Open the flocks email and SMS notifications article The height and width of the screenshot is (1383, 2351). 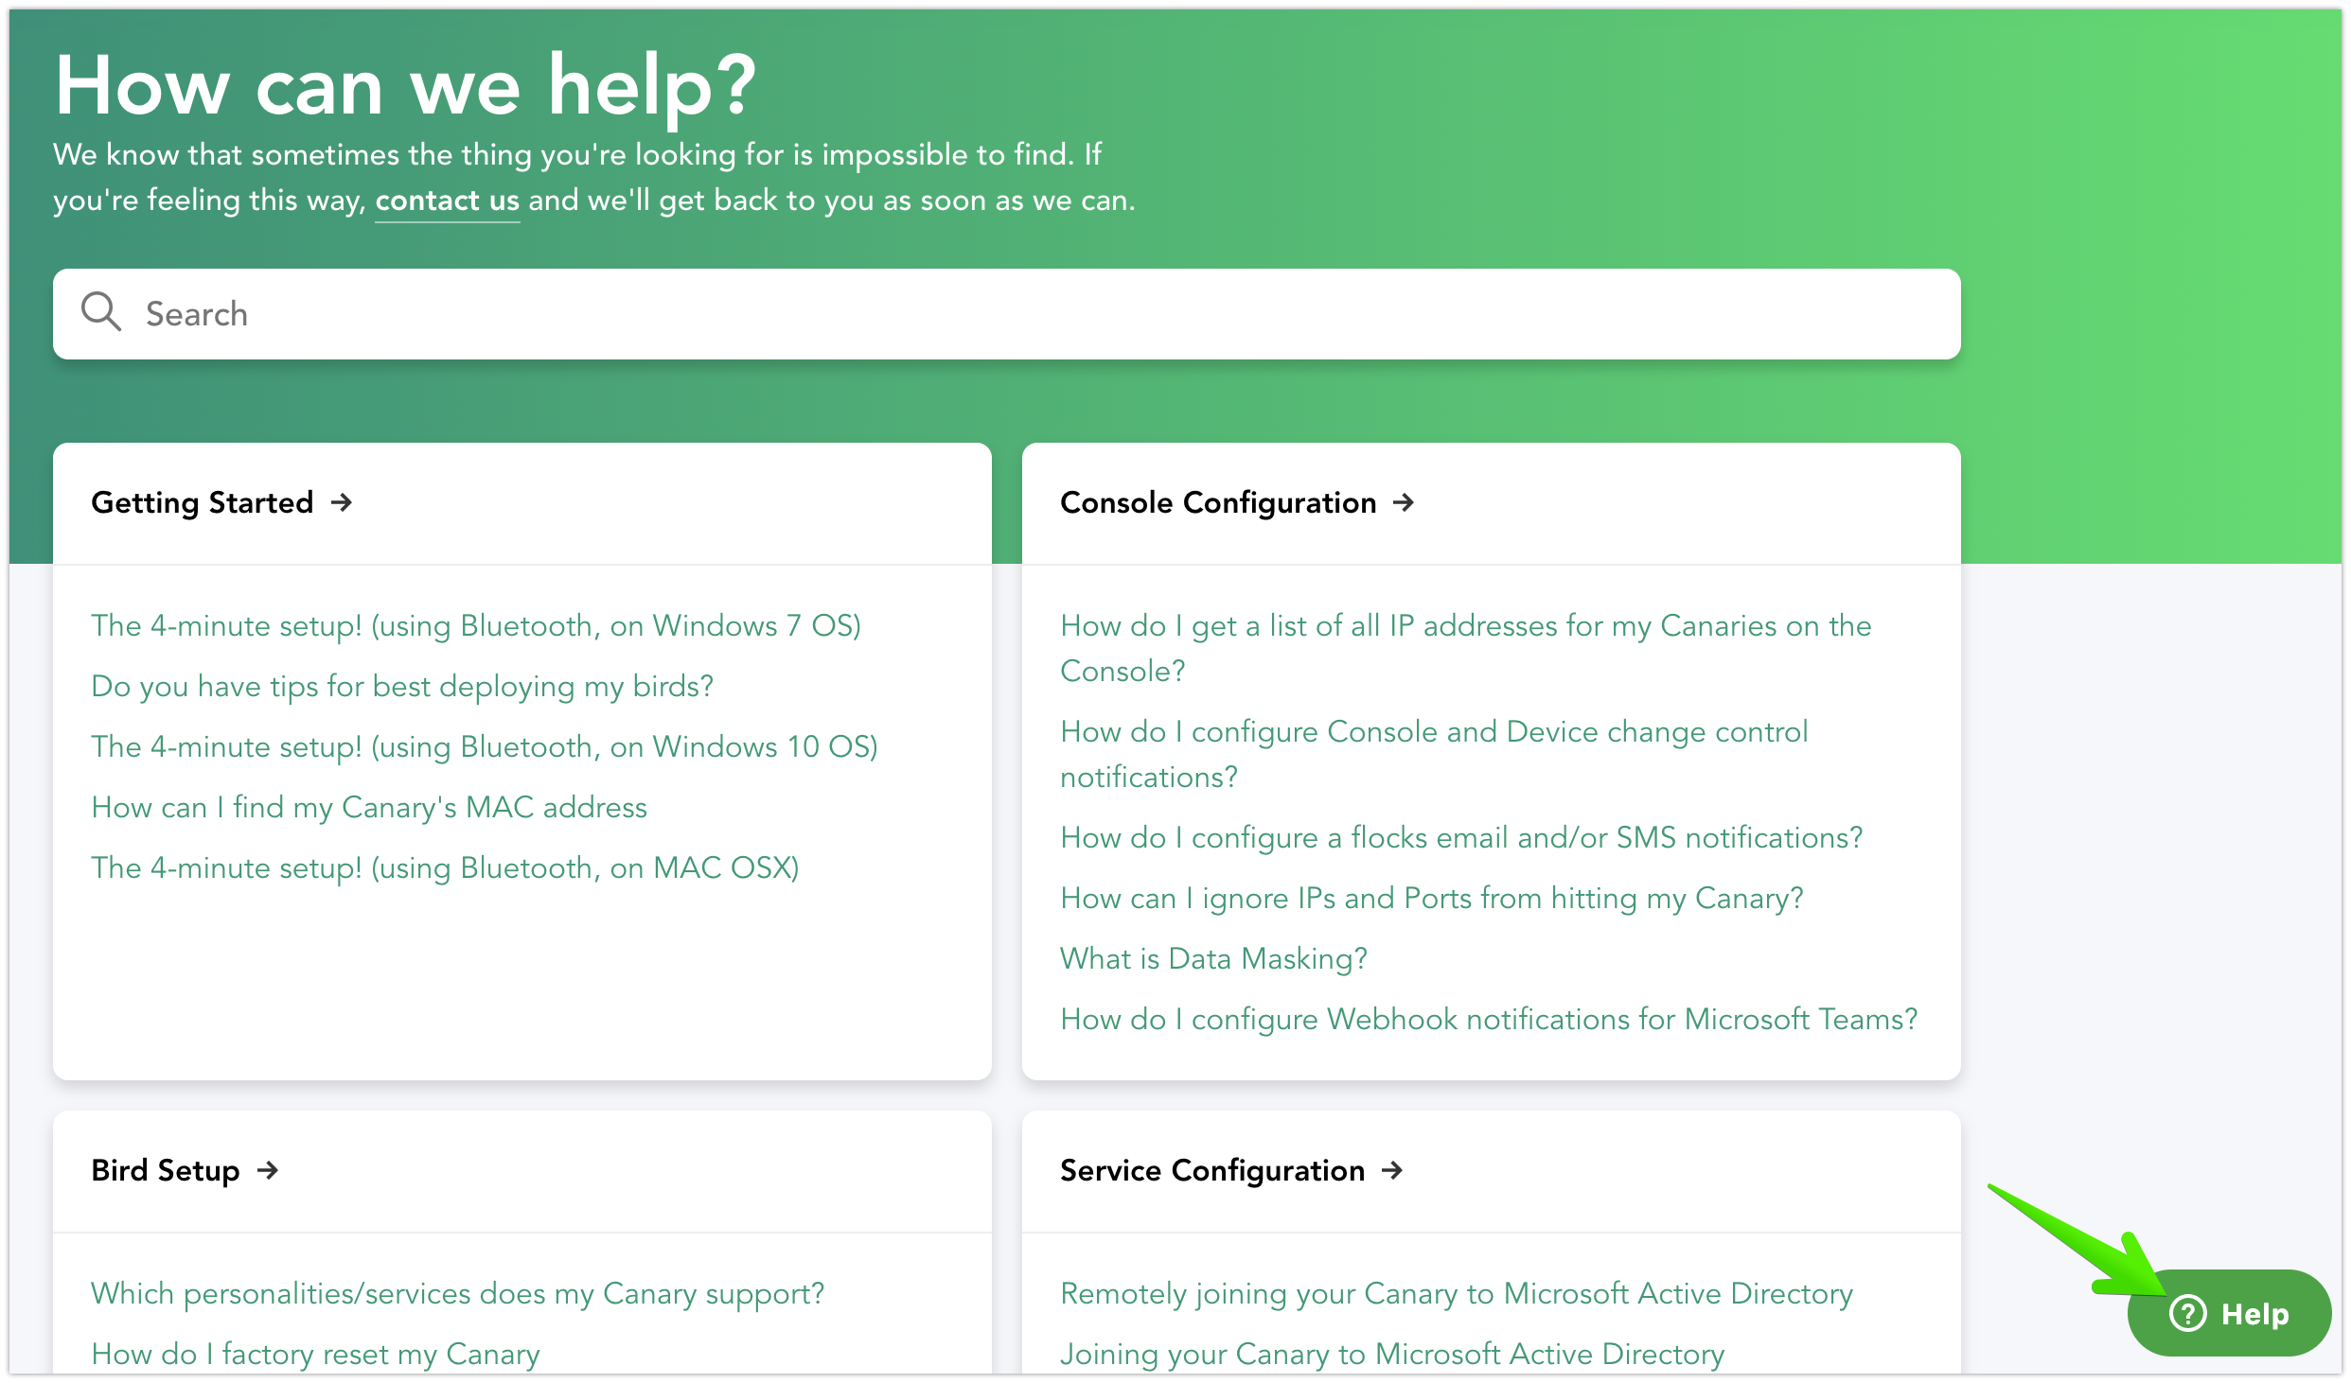point(1461,837)
